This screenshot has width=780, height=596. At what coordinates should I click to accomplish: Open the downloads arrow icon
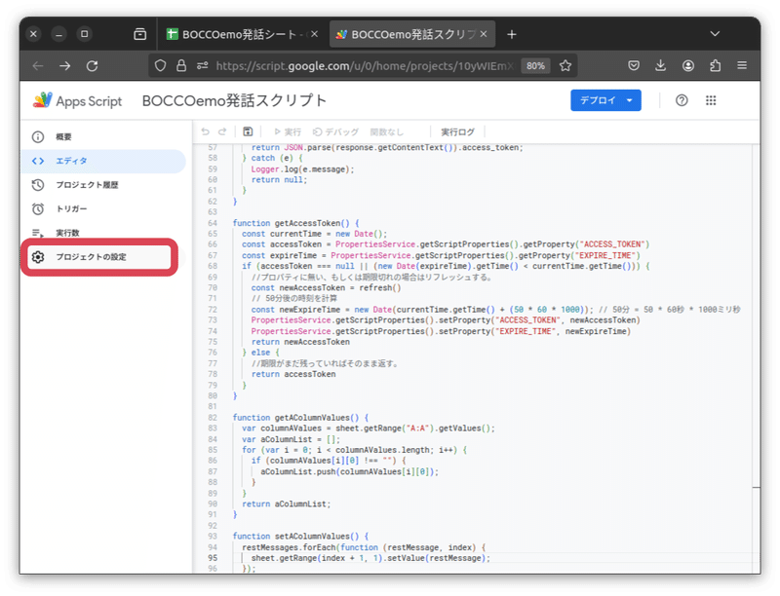pyautogui.click(x=661, y=65)
